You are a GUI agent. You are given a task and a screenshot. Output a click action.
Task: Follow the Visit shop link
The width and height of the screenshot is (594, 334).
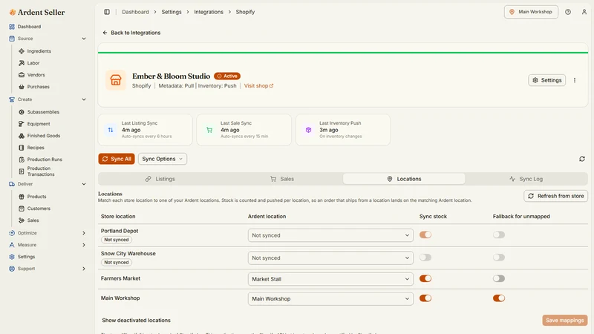258,86
